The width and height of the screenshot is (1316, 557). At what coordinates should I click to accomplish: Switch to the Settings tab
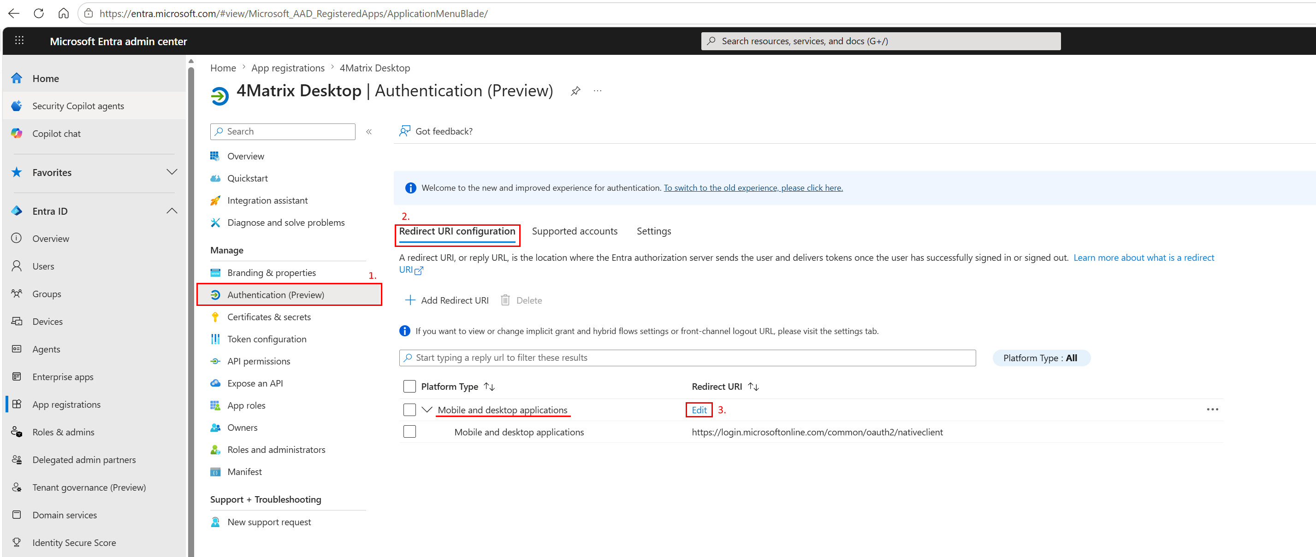point(654,231)
